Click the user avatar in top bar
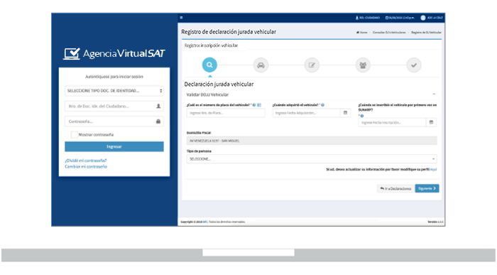 (423, 18)
